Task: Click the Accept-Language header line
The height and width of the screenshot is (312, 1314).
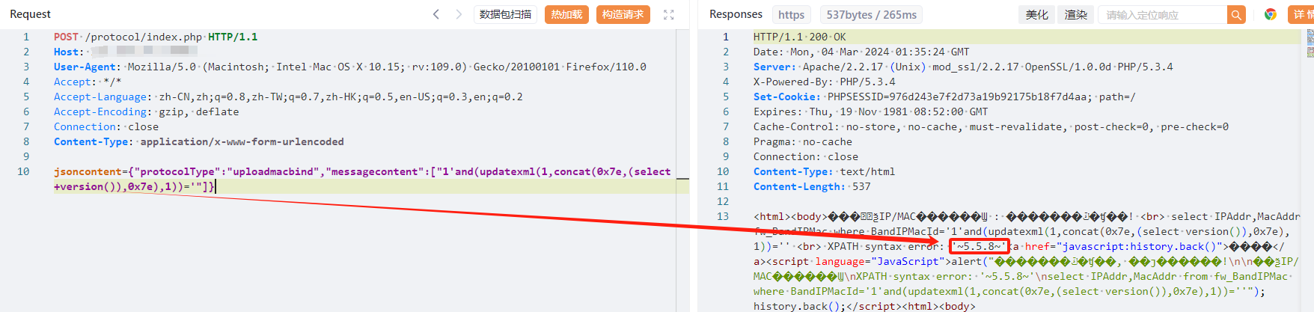Action: tap(288, 97)
